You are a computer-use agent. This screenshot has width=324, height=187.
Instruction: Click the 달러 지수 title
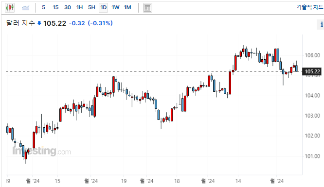click(20, 23)
